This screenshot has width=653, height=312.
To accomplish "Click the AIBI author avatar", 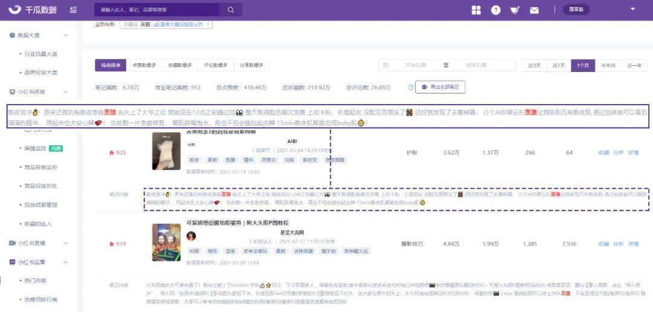I will (192, 145).
